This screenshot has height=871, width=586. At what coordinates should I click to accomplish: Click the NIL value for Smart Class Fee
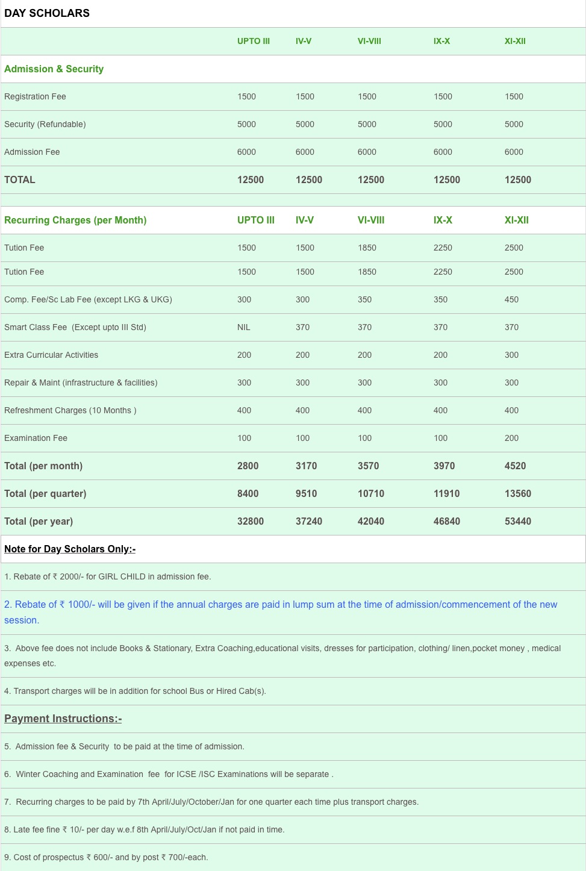tap(243, 328)
